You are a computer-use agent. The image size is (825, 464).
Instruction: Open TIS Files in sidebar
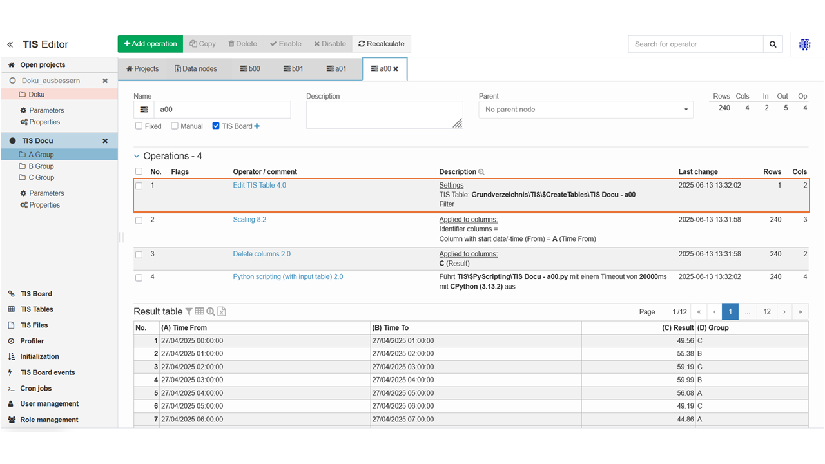point(34,325)
